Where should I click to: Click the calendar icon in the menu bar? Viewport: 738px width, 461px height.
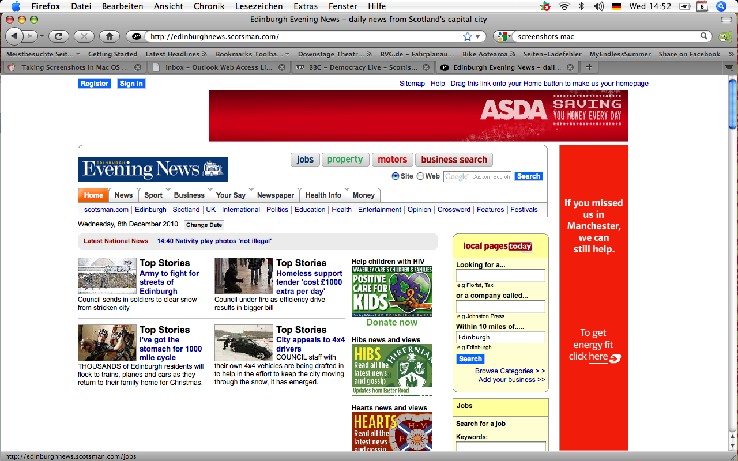tap(702, 6)
